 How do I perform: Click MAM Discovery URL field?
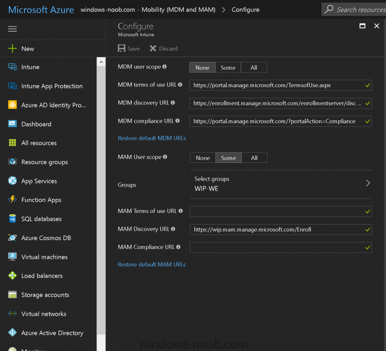tap(281, 229)
